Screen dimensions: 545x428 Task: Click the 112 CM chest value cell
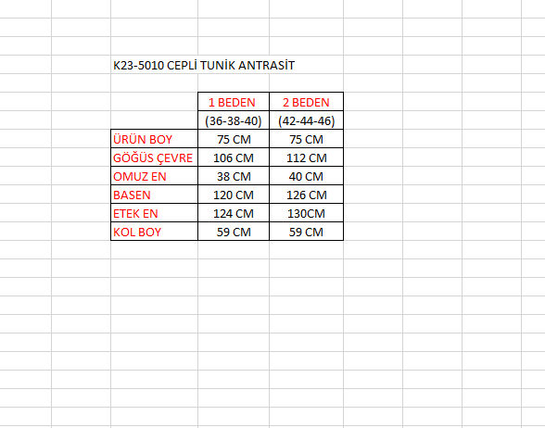[x=306, y=157]
